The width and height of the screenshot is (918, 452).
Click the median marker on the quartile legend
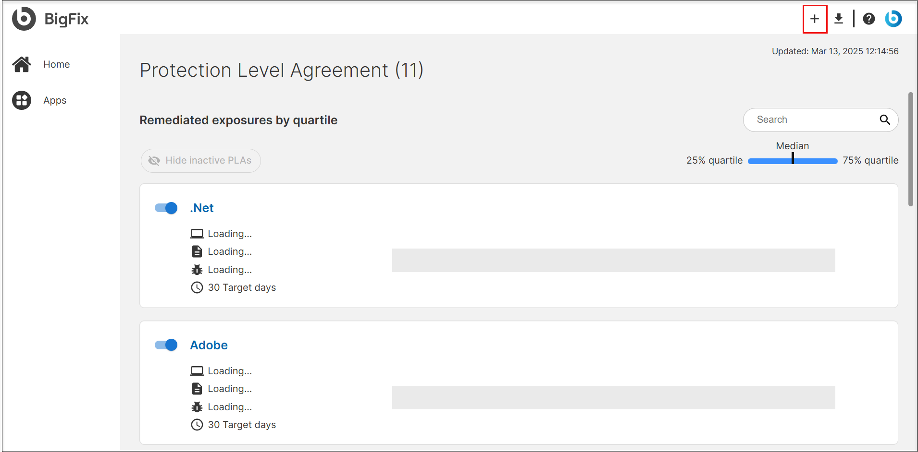pos(793,159)
